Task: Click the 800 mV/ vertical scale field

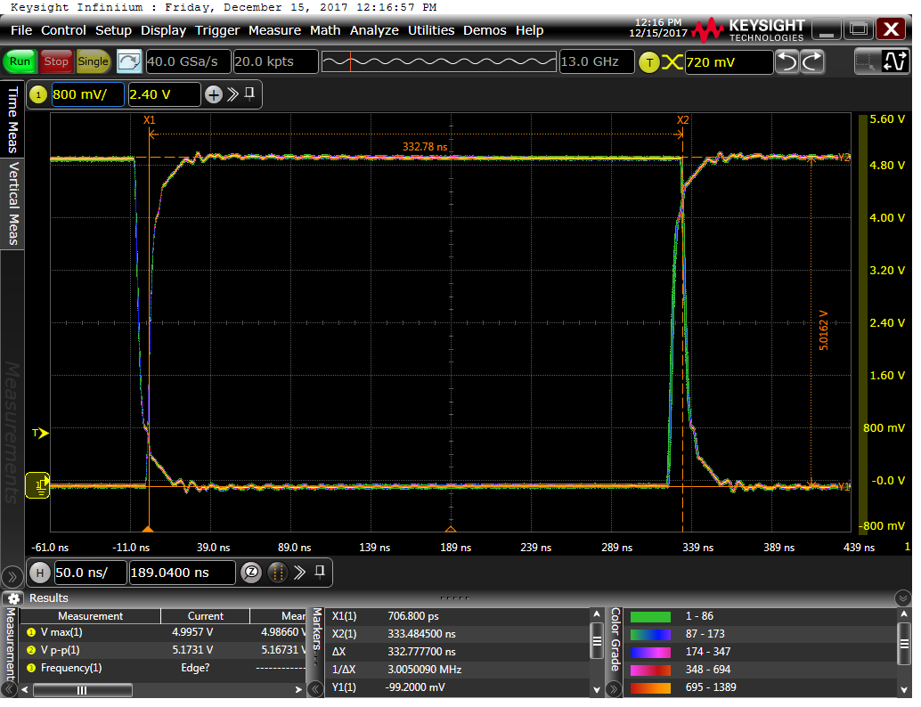Action: click(87, 94)
